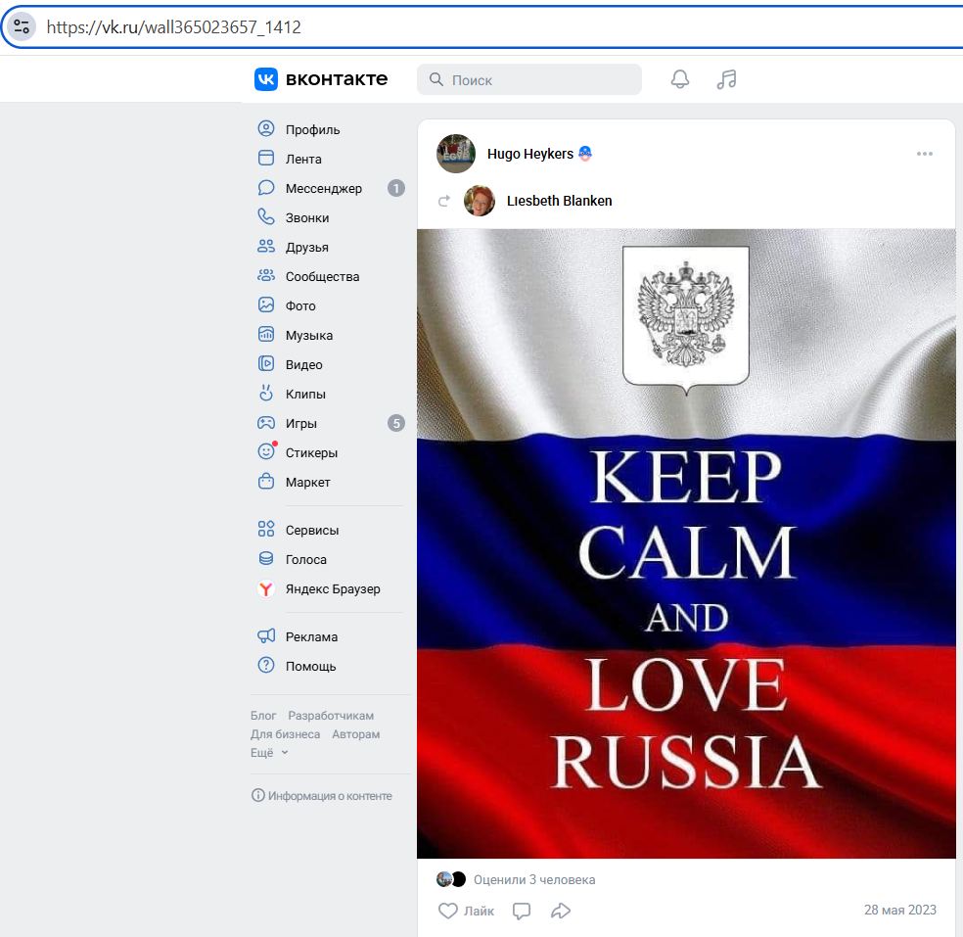
Task: Click the ВКонтакте wordmark text
Action: click(337, 79)
